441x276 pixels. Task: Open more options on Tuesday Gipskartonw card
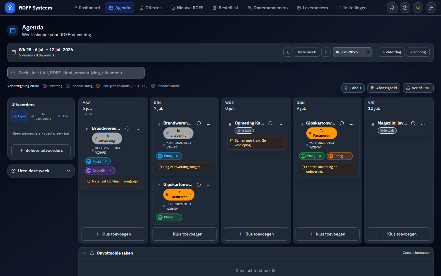coord(209,186)
